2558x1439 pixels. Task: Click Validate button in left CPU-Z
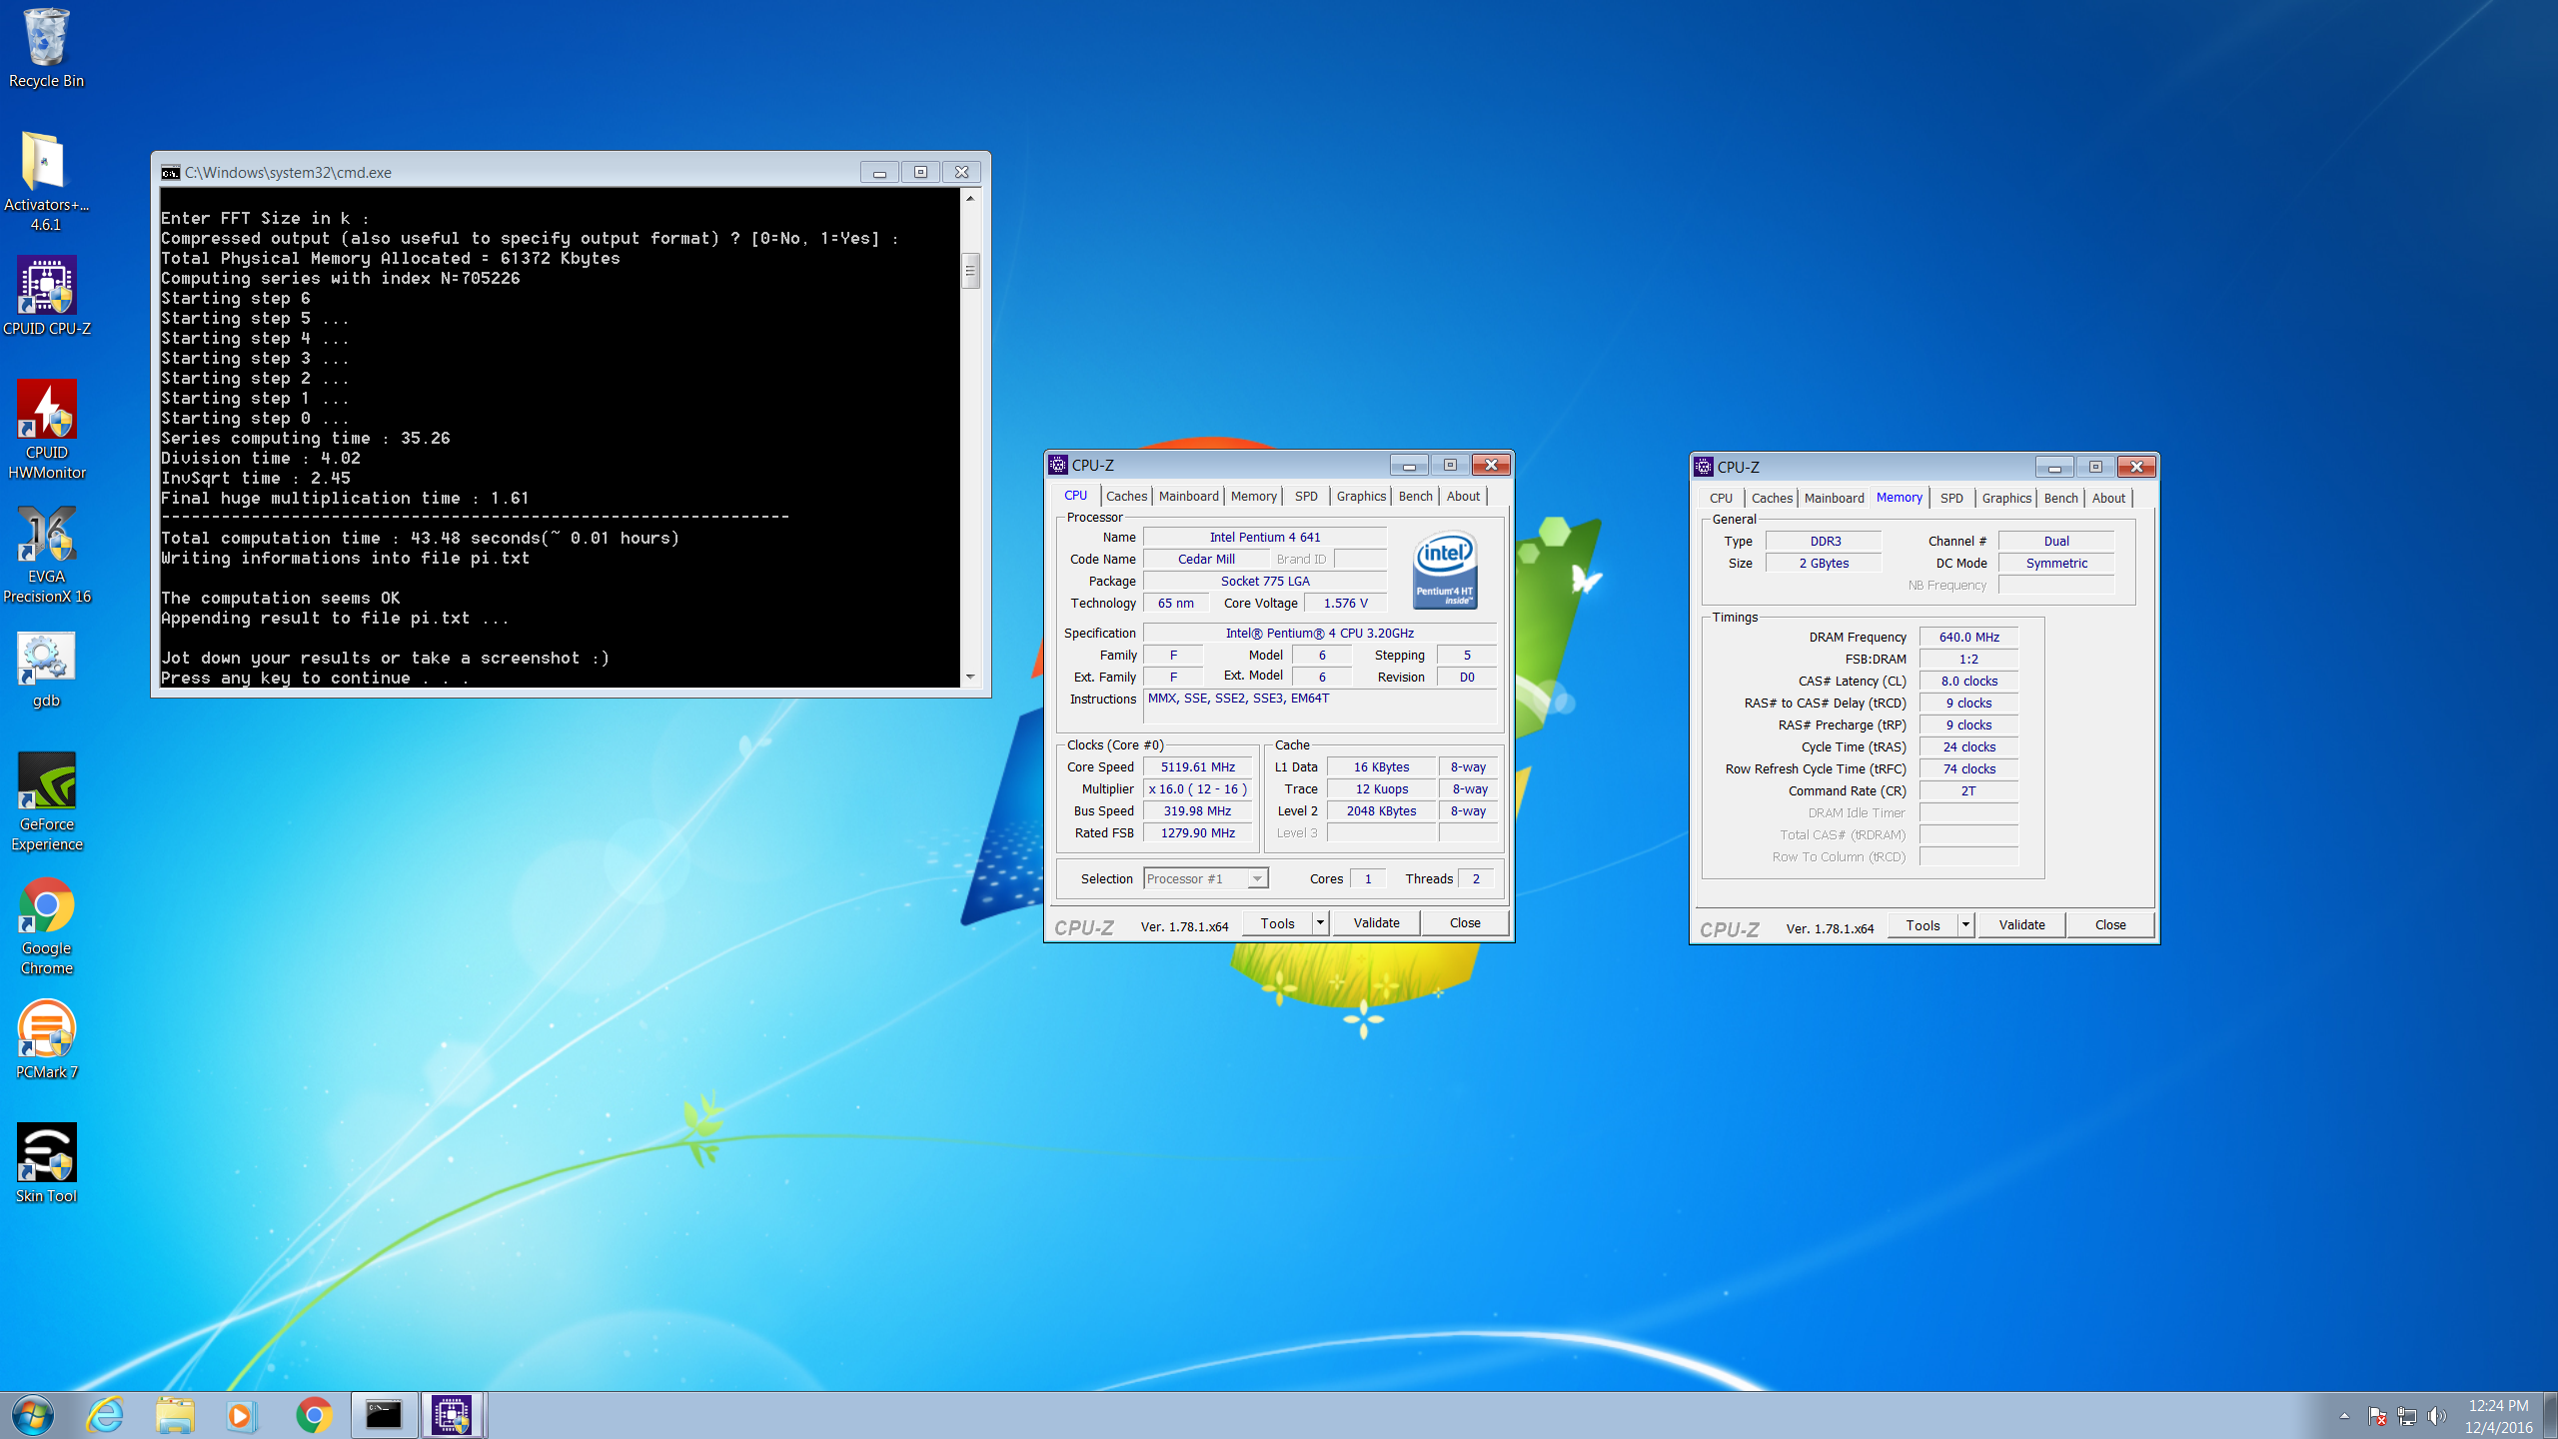(1376, 923)
